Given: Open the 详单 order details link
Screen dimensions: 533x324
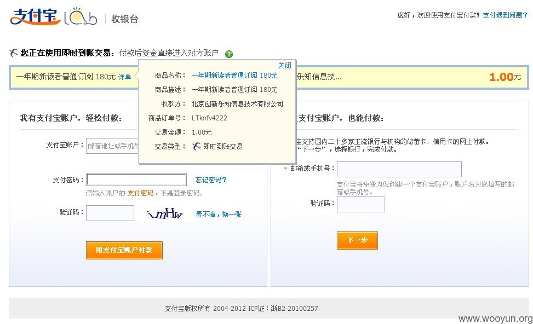Looking at the screenshot, I should coord(124,77).
